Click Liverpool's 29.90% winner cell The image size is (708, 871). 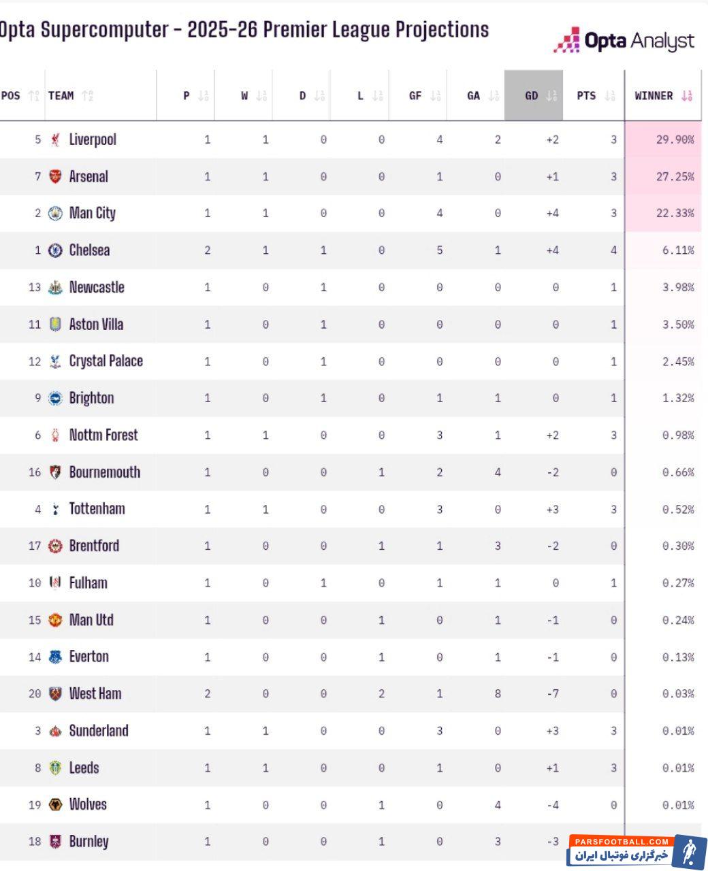point(675,139)
